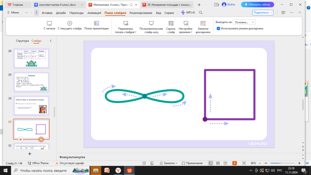Click the search magnifier in ribbon bar
Image resolution: width=311 pixels, height=175 pixels.
pos(201,13)
